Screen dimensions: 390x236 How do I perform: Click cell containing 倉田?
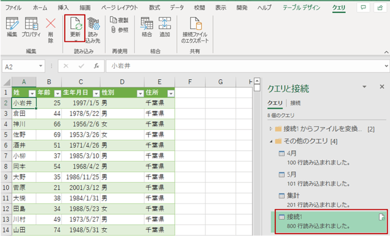[24, 114]
